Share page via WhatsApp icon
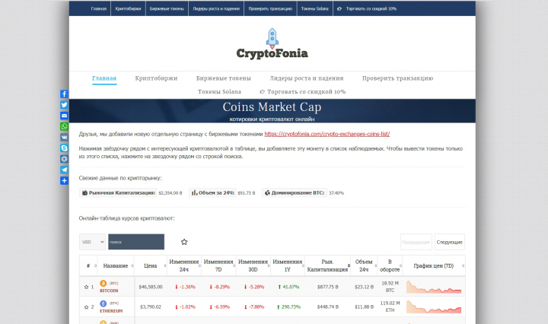548x324 pixels. click(64, 126)
